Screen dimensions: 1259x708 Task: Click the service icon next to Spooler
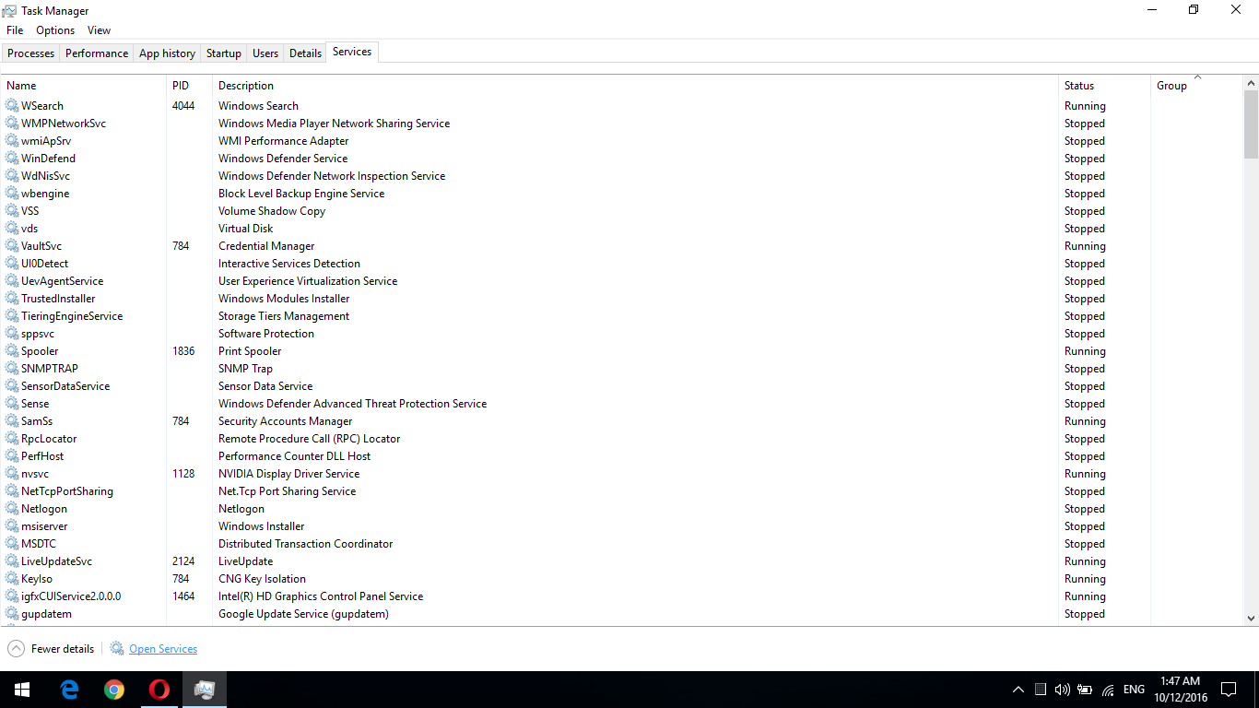[12, 351]
